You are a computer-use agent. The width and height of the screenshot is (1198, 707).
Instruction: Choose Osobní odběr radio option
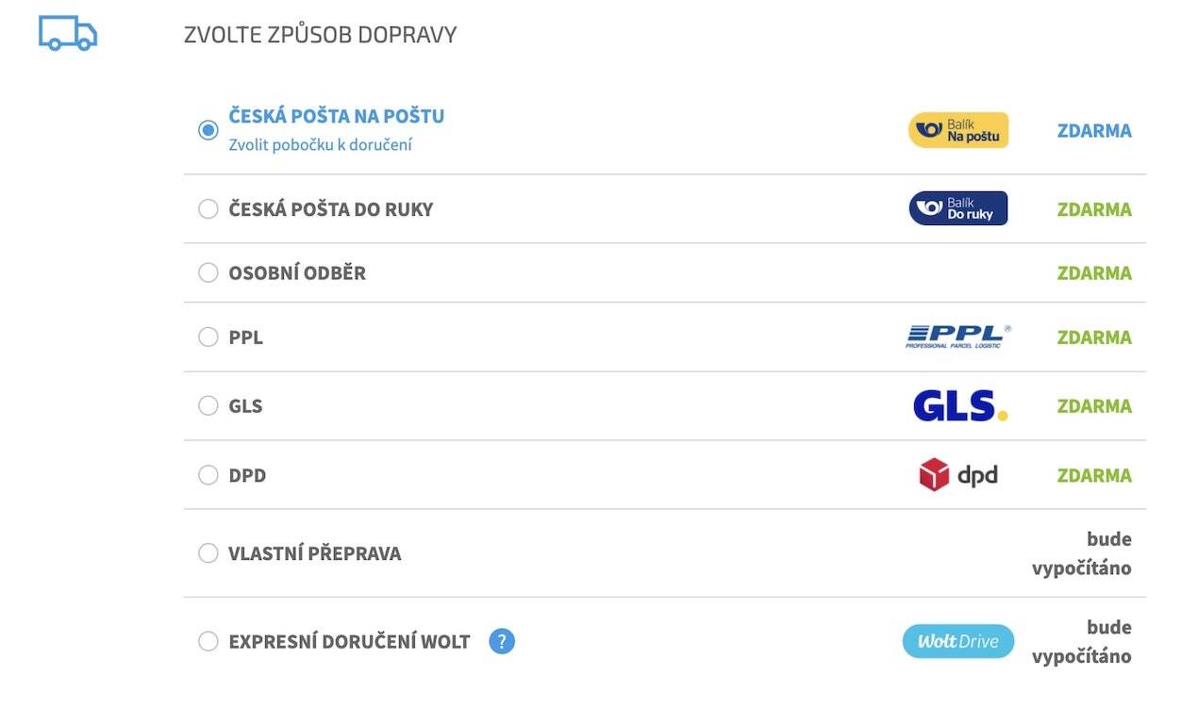click(208, 272)
